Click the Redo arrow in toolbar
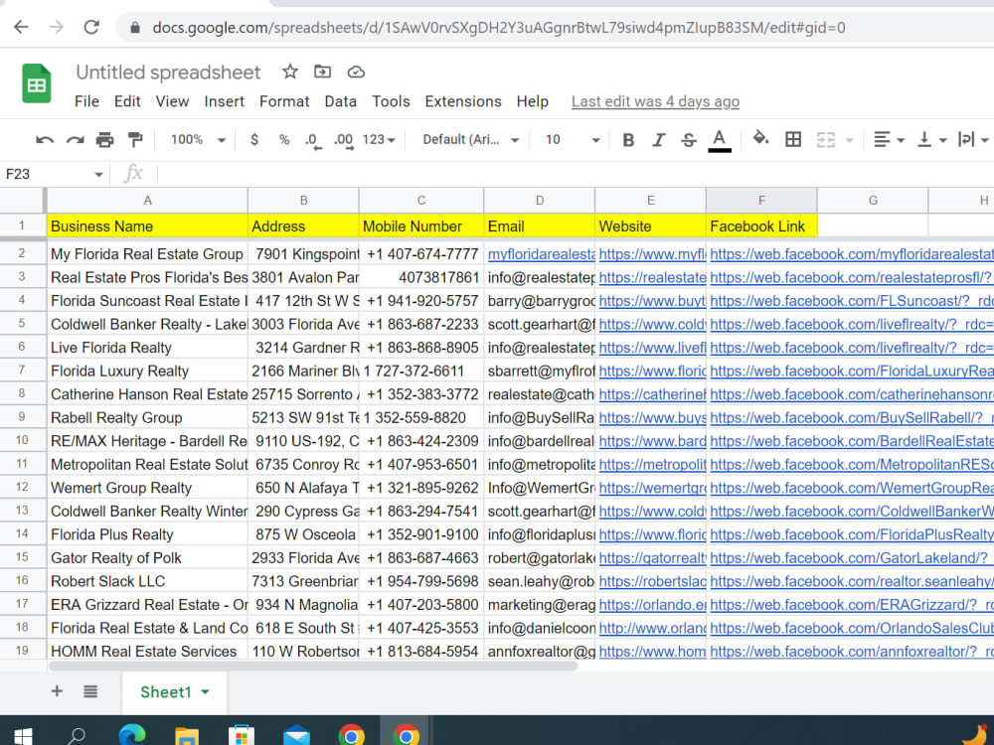Screen dimensions: 994x745 point(75,140)
